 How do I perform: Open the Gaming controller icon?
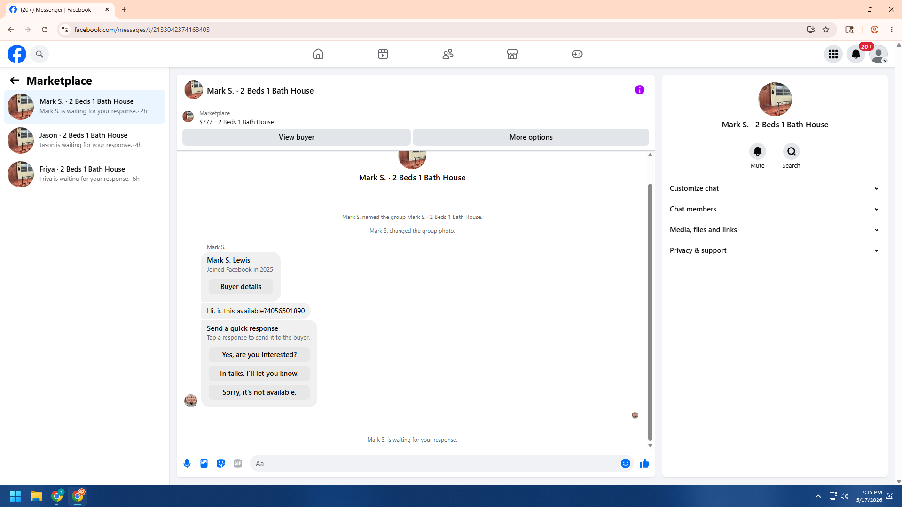(577, 54)
